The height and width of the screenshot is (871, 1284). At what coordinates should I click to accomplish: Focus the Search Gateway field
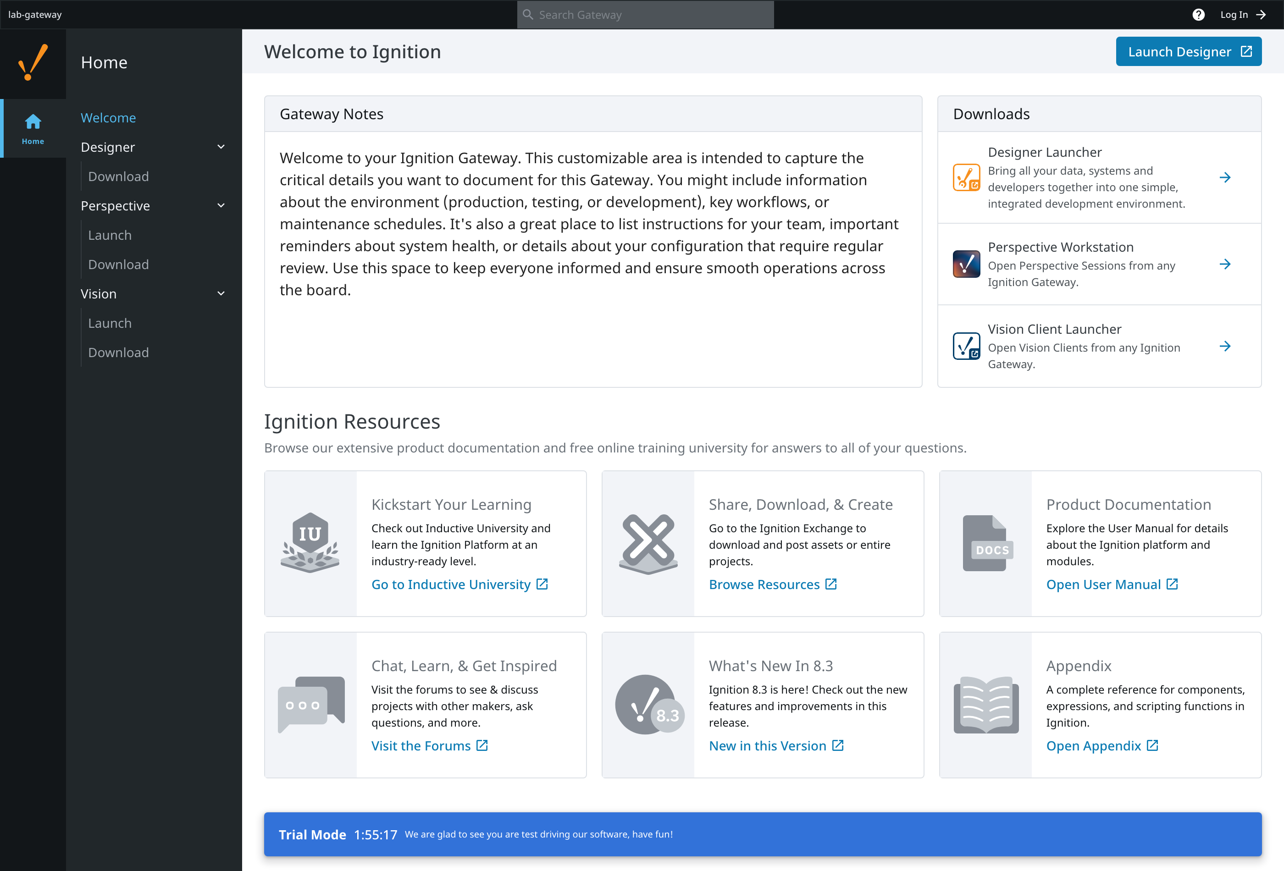coord(645,15)
